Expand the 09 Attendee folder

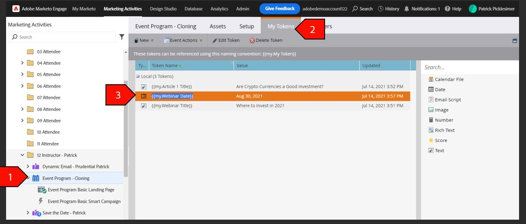(x=23, y=121)
